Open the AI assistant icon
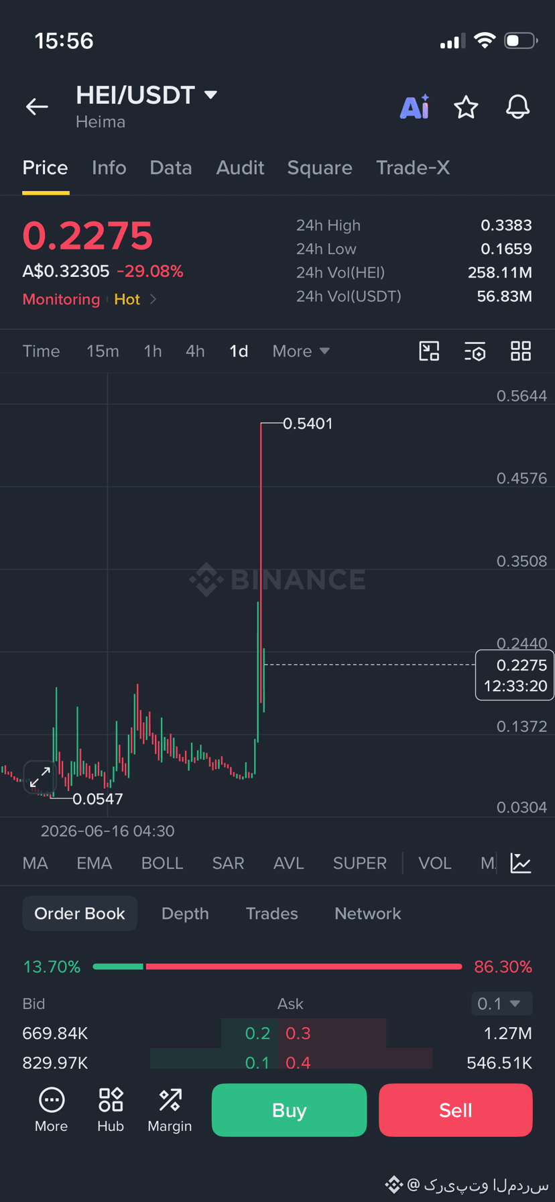Screen dimensions: 555x1202 point(414,107)
